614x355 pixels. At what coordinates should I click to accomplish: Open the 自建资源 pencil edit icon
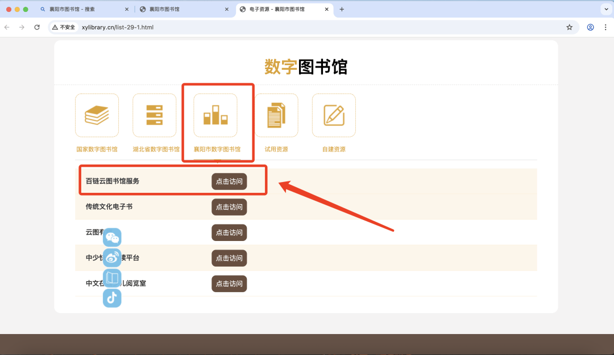click(334, 115)
